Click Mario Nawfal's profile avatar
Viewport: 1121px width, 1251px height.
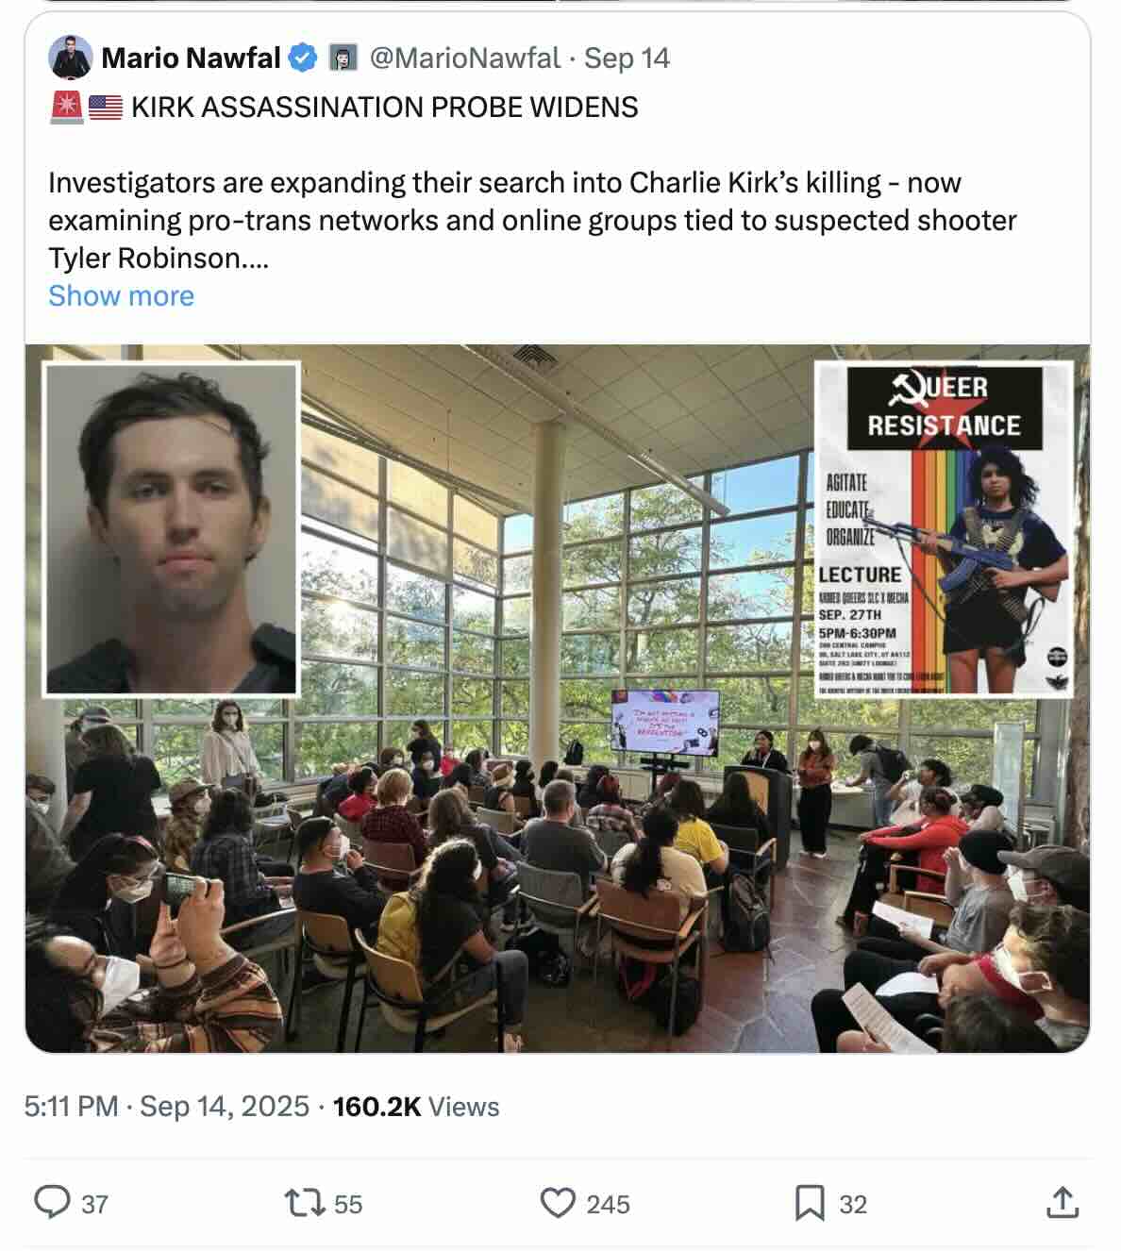(70, 58)
